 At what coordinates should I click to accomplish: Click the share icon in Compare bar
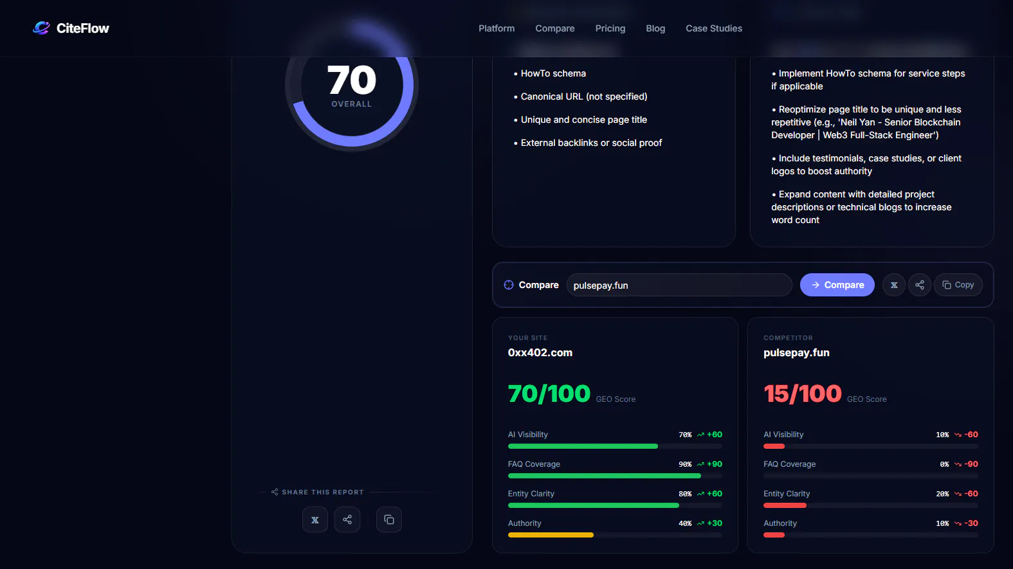pos(920,285)
